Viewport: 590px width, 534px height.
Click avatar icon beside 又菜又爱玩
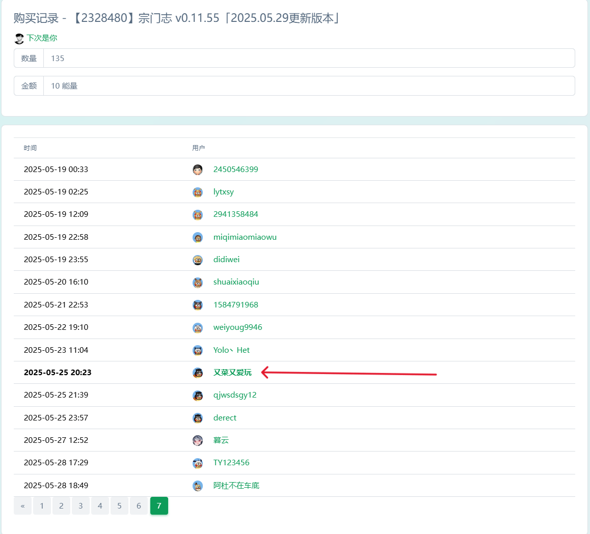198,373
